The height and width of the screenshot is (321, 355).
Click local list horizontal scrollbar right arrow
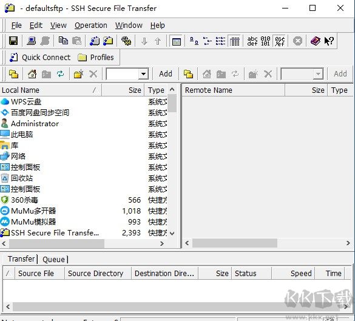pyautogui.click(x=162, y=243)
